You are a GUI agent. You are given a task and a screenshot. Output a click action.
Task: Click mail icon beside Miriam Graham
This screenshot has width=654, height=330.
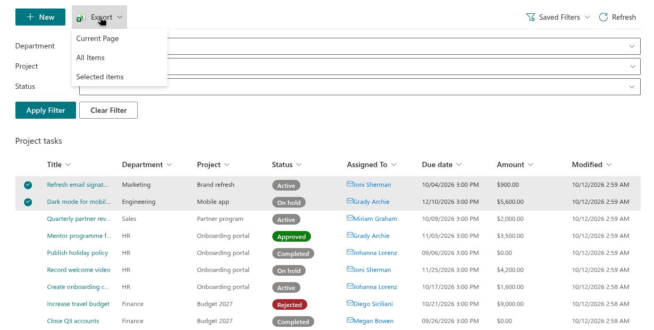click(x=350, y=218)
